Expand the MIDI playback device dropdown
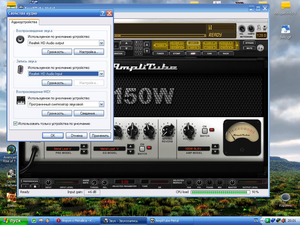This screenshot has height=225, width=300. click(101, 104)
